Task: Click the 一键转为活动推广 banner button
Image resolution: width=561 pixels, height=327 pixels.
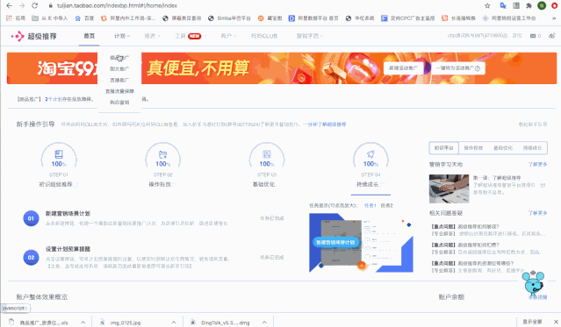Action: (458, 68)
